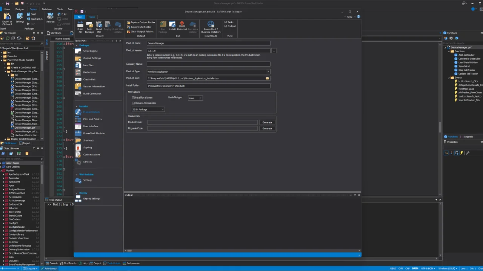
Task: Switch to Database ribbon tab
Action: click(47, 9)
